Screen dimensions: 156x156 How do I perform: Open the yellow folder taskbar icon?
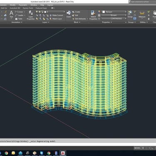pos(13,153)
